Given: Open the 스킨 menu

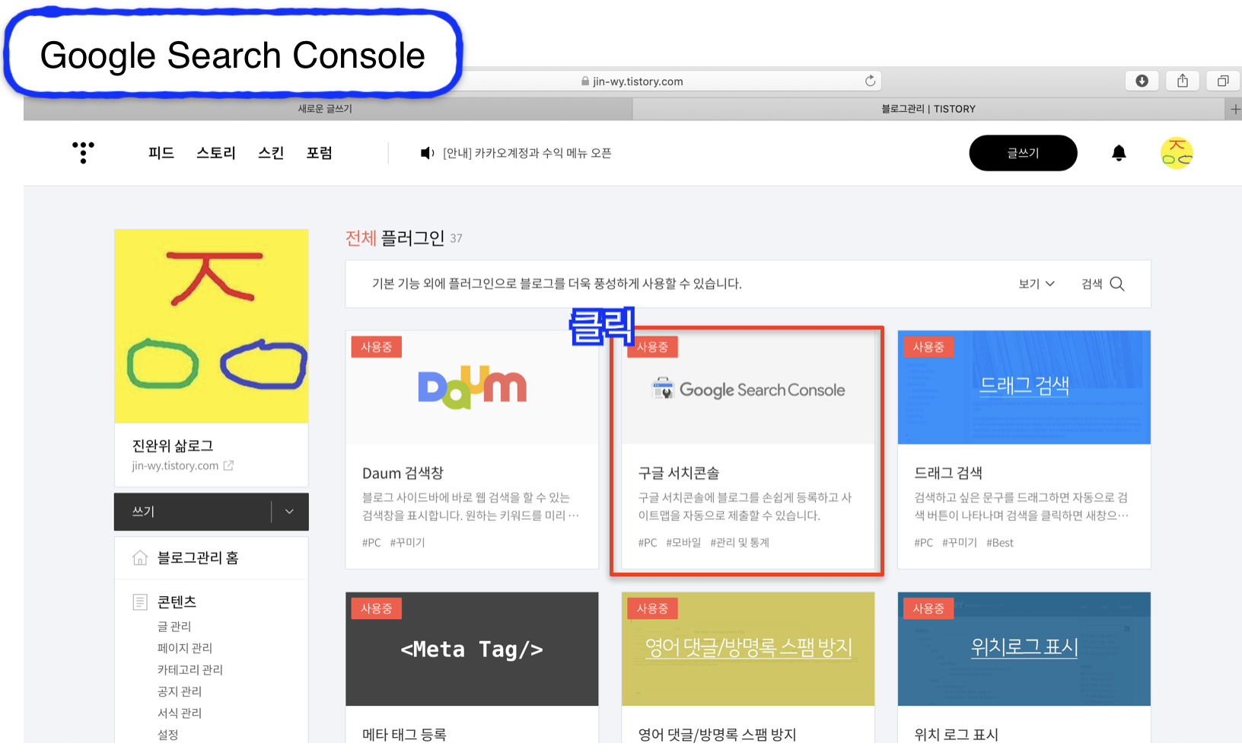Looking at the screenshot, I should coord(271,153).
